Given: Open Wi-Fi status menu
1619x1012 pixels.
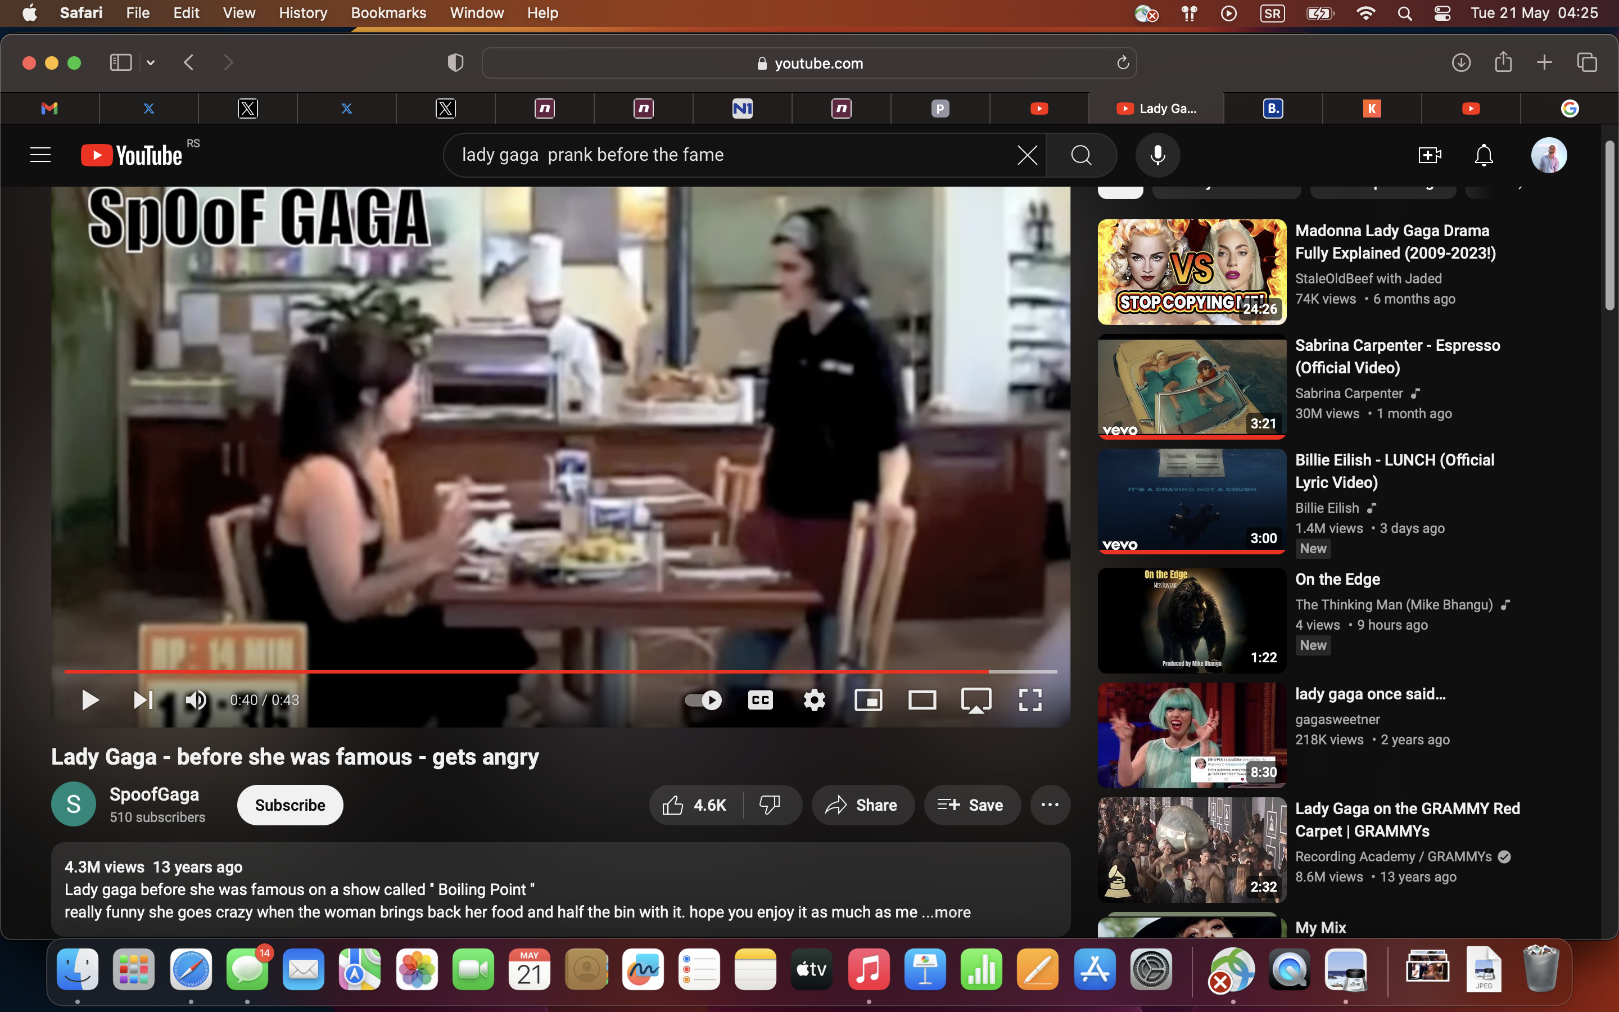Looking at the screenshot, I should click(x=1365, y=13).
